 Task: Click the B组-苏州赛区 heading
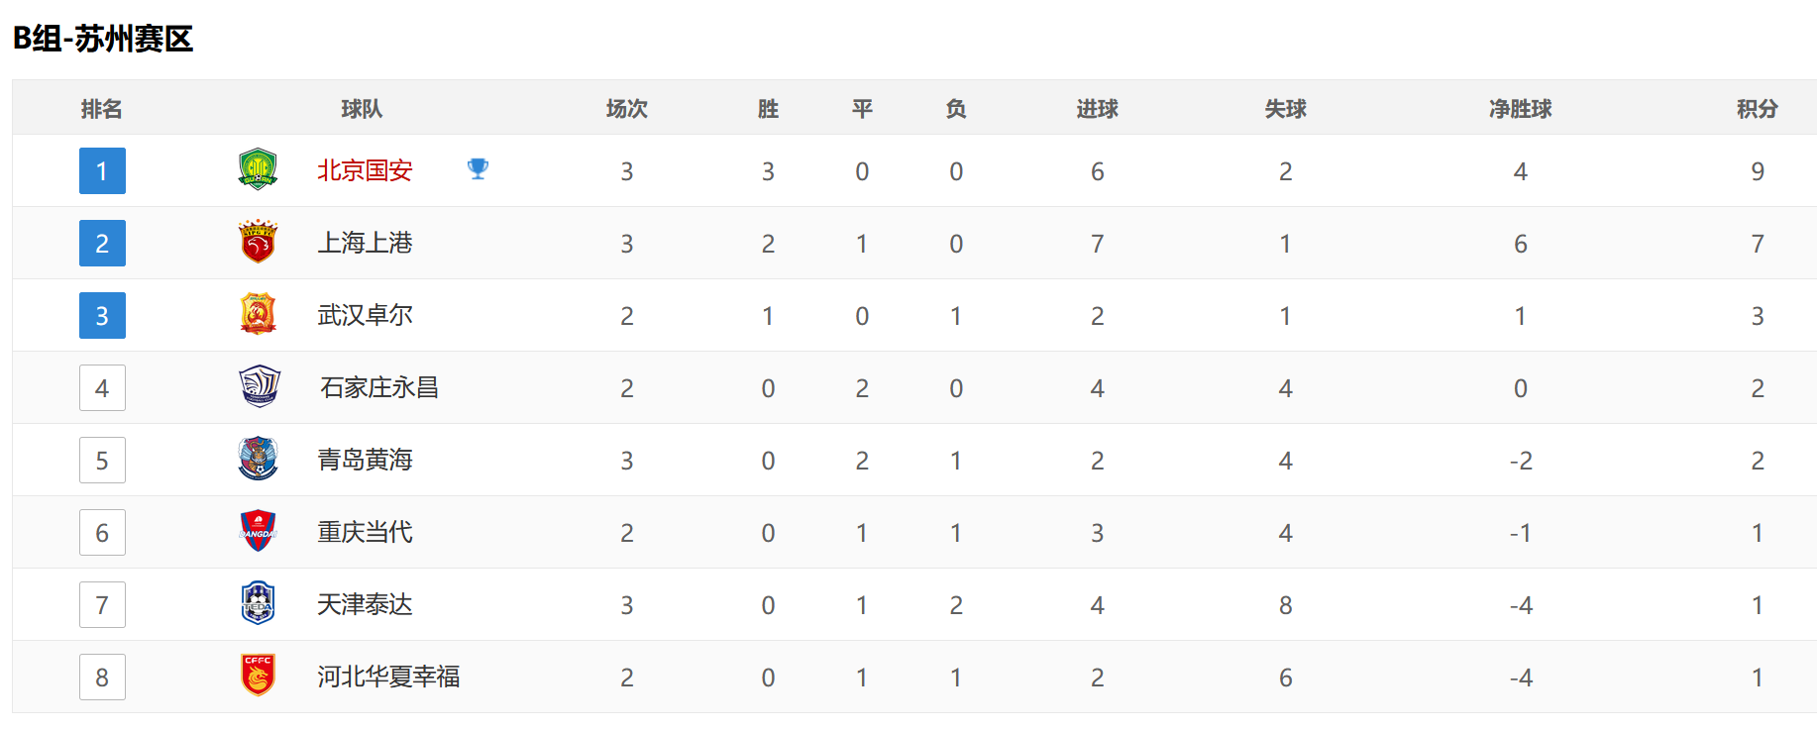tap(103, 39)
